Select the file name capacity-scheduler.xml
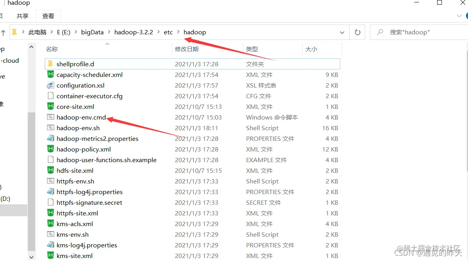The image size is (468, 260). pyautogui.click(x=89, y=75)
